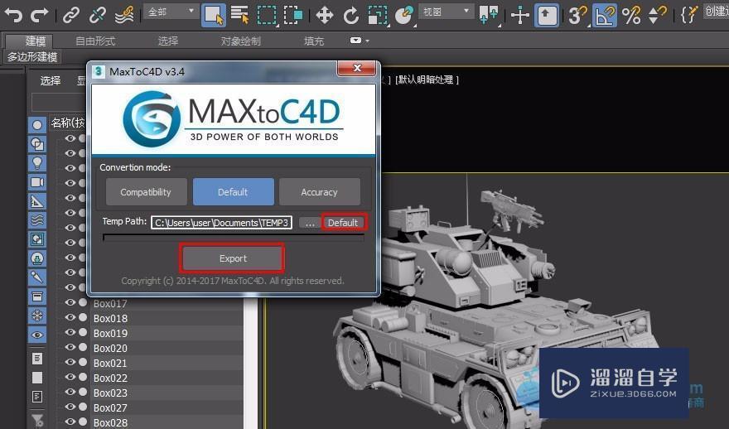The height and width of the screenshot is (429, 729).
Task: Choose the Rectangular Selection Region tool
Action: tap(267, 15)
